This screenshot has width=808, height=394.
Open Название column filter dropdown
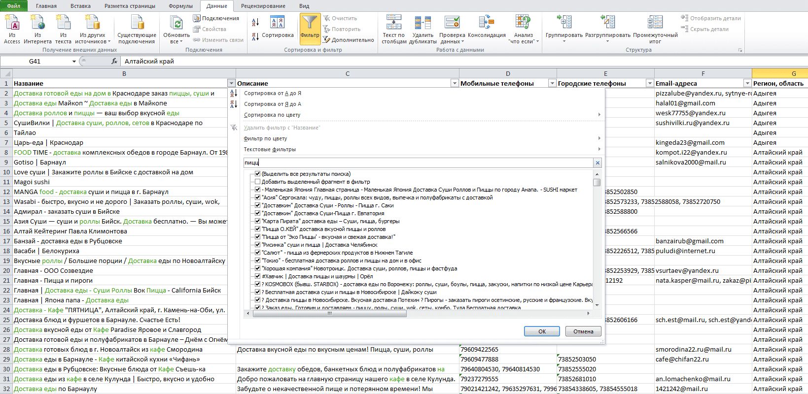(231, 83)
